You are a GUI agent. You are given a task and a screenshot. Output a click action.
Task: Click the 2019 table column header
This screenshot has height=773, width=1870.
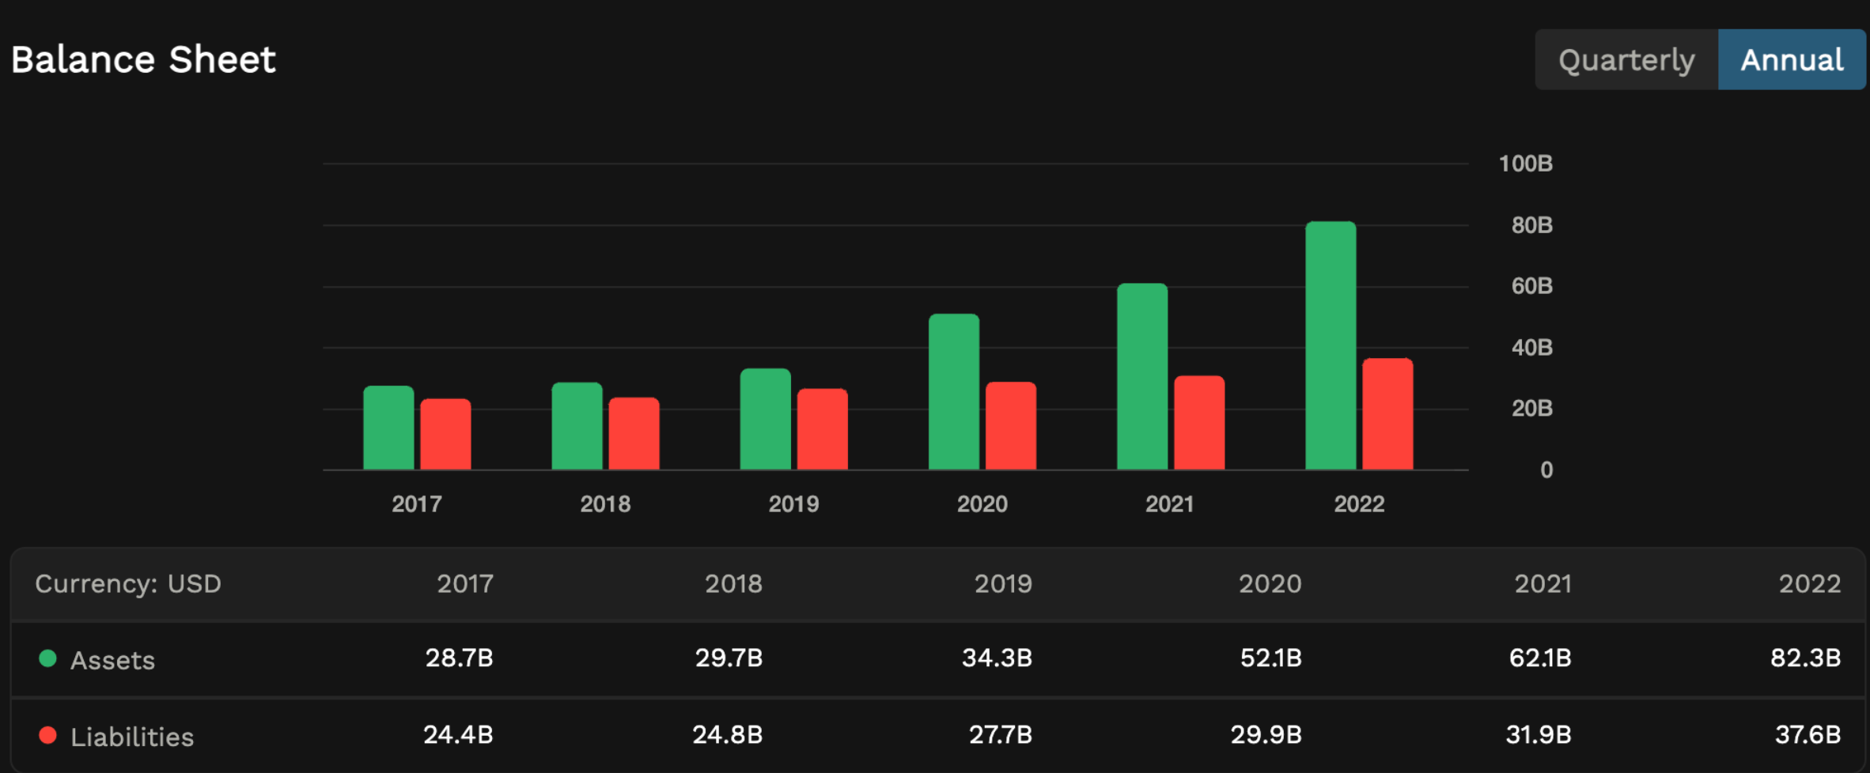click(1003, 583)
